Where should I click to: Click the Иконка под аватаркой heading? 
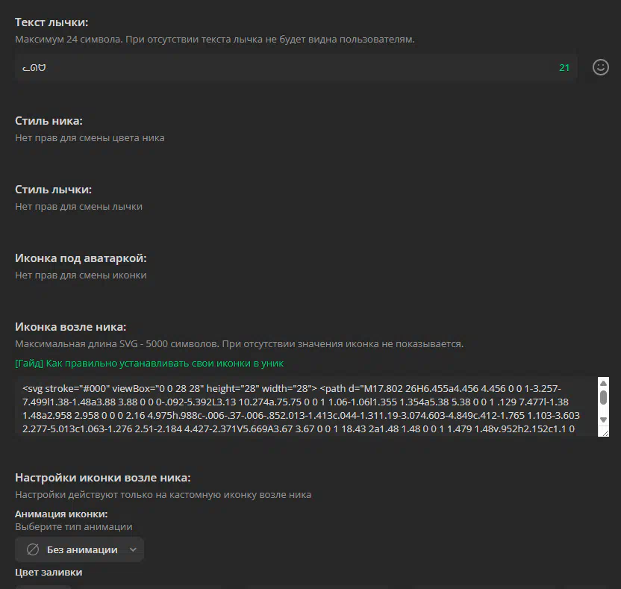[81, 258]
